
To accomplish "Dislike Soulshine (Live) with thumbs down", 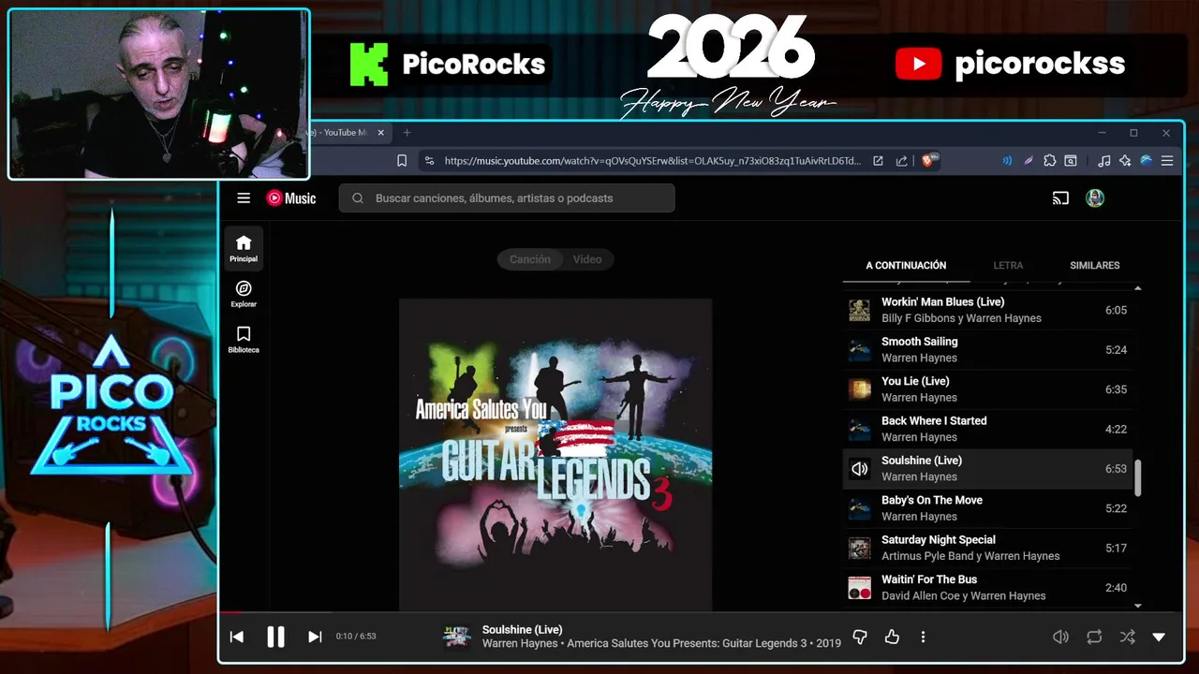I will point(860,637).
